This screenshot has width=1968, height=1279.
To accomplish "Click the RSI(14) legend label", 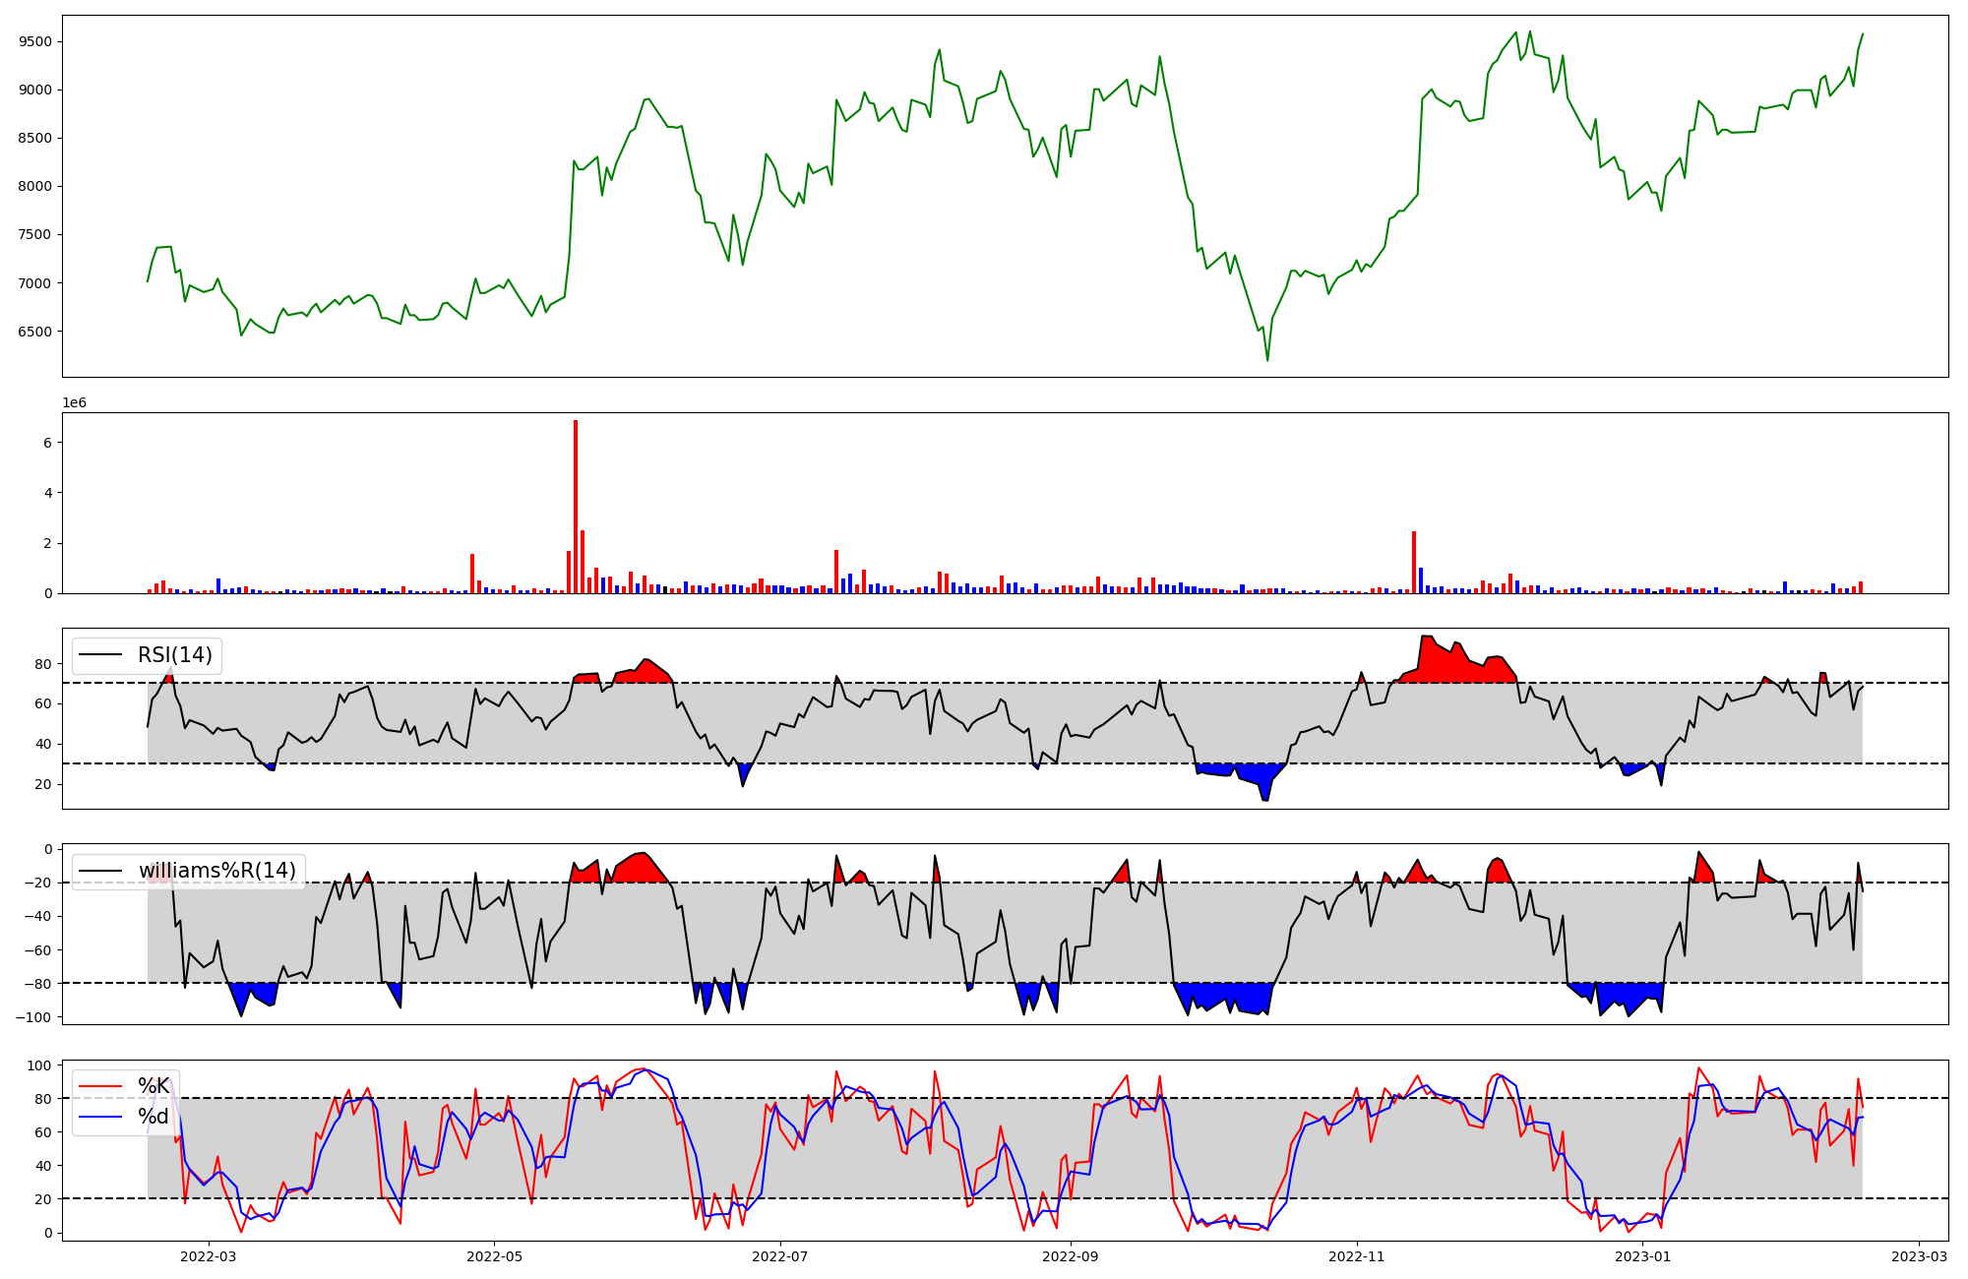I will (x=174, y=655).
